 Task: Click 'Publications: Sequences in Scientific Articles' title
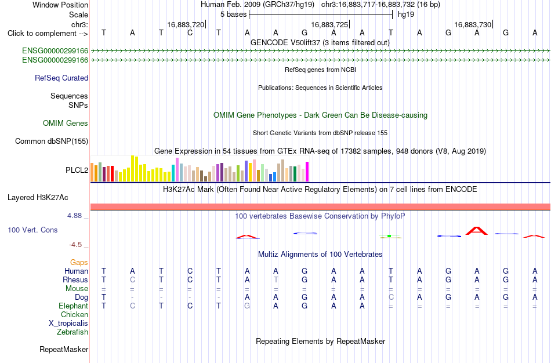pos(320,88)
